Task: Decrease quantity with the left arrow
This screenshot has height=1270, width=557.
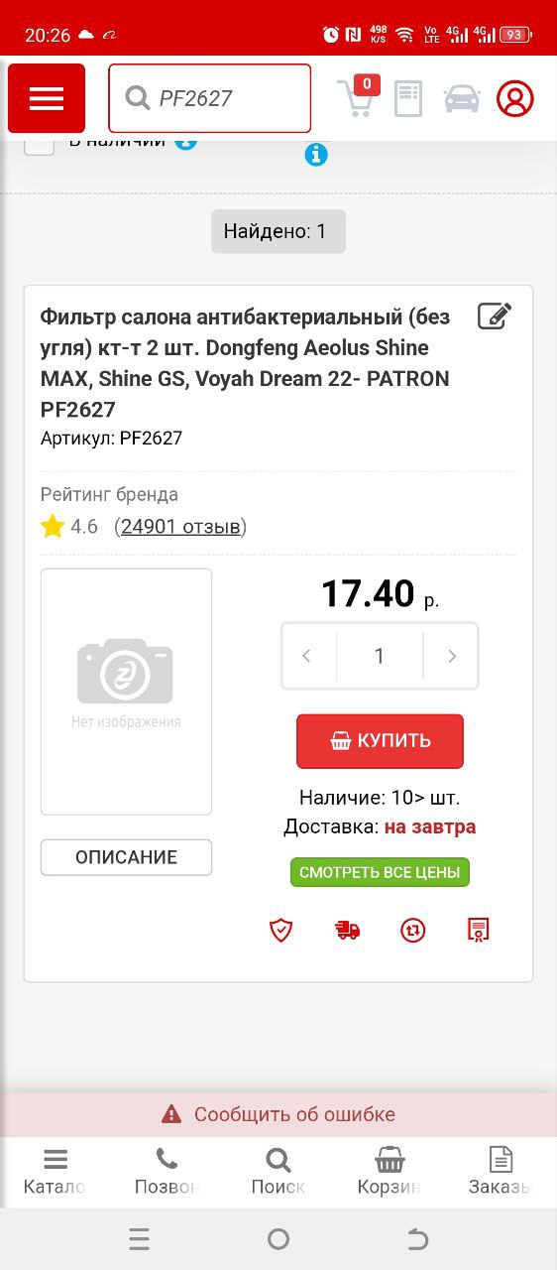Action: pyautogui.click(x=308, y=656)
